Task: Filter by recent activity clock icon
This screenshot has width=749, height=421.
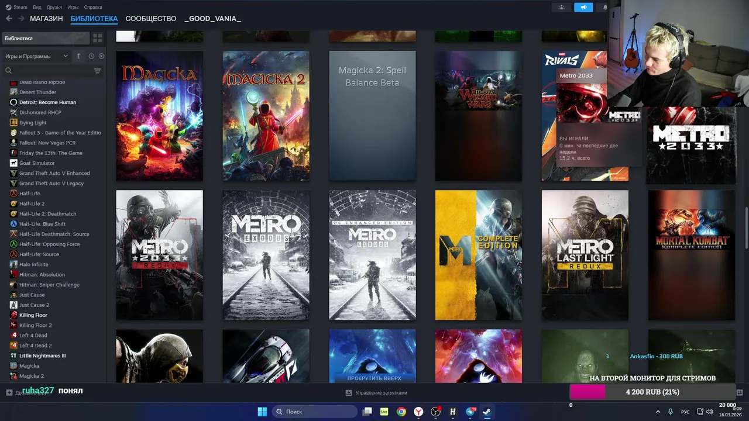Action: [x=91, y=56]
